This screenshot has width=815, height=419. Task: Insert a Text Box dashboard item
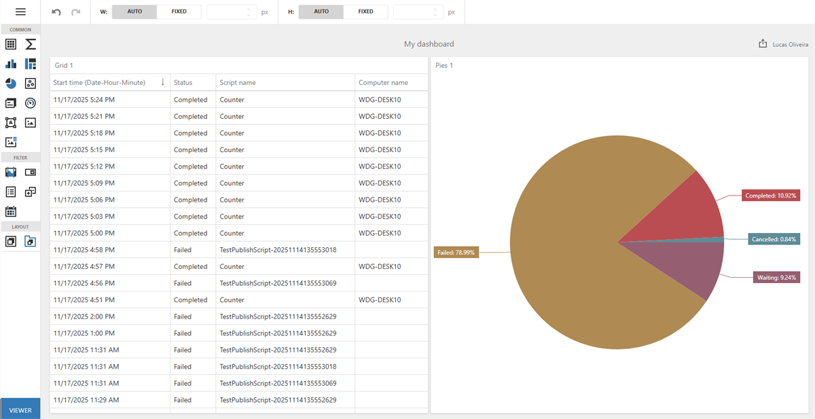tap(10, 103)
